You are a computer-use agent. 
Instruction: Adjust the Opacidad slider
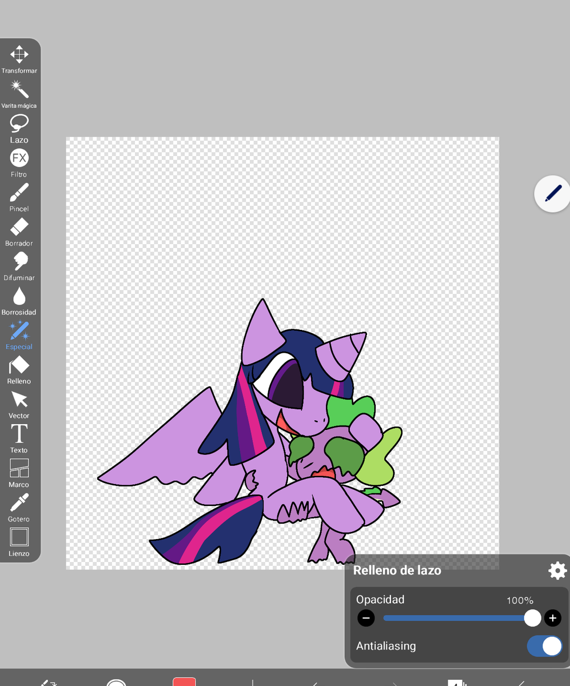pos(461,618)
